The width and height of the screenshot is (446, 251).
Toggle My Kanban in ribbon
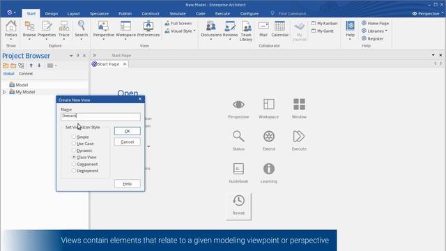click(324, 23)
